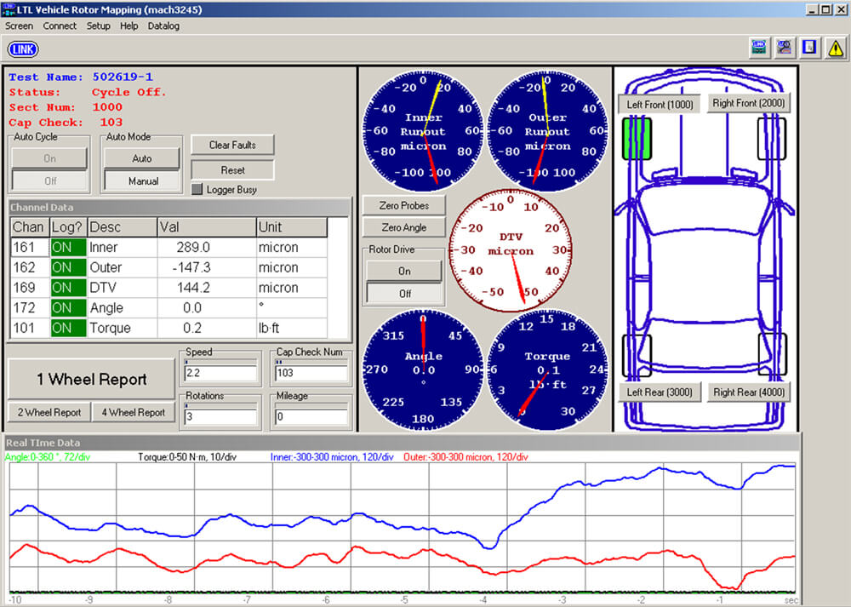Click the magnifier inspection toolbar icon
Image resolution: width=851 pixels, height=607 pixels.
[x=784, y=48]
